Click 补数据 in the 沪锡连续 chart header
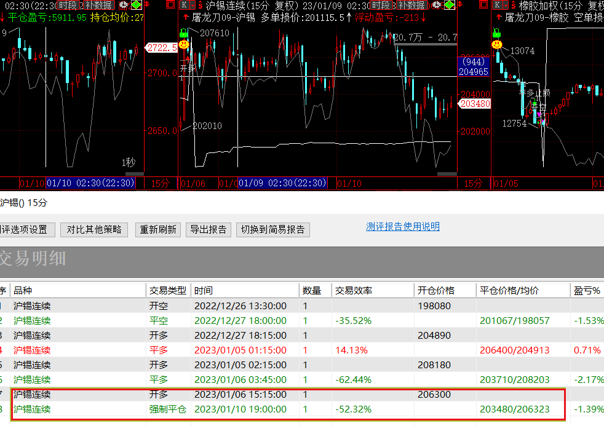This screenshot has width=604, height=426. pyautogui.click(x=411, y=5)
